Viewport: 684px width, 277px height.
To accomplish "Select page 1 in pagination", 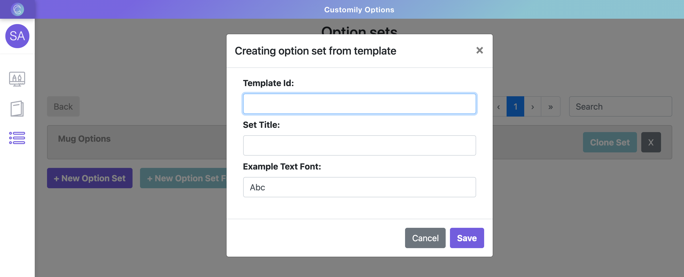I will pyautogui.click(x=515, y=107).
